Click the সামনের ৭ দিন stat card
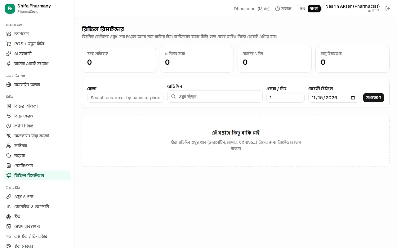The image size is (397, 248). (x=274, y=59)
